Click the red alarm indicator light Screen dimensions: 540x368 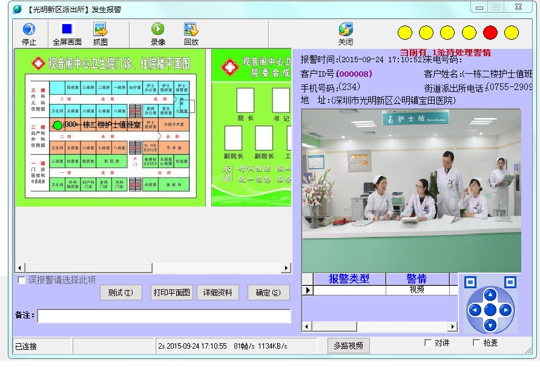point(490,32)
